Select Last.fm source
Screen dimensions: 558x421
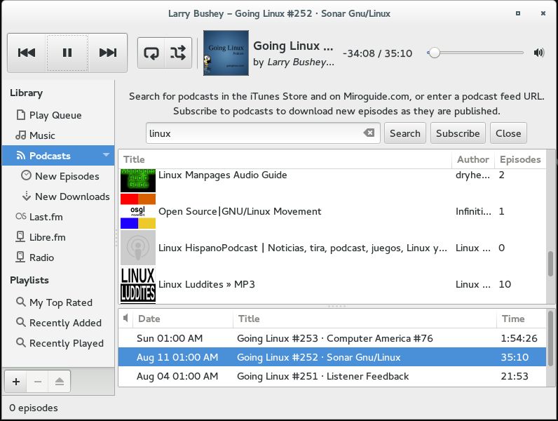click(x=58, y=217)
